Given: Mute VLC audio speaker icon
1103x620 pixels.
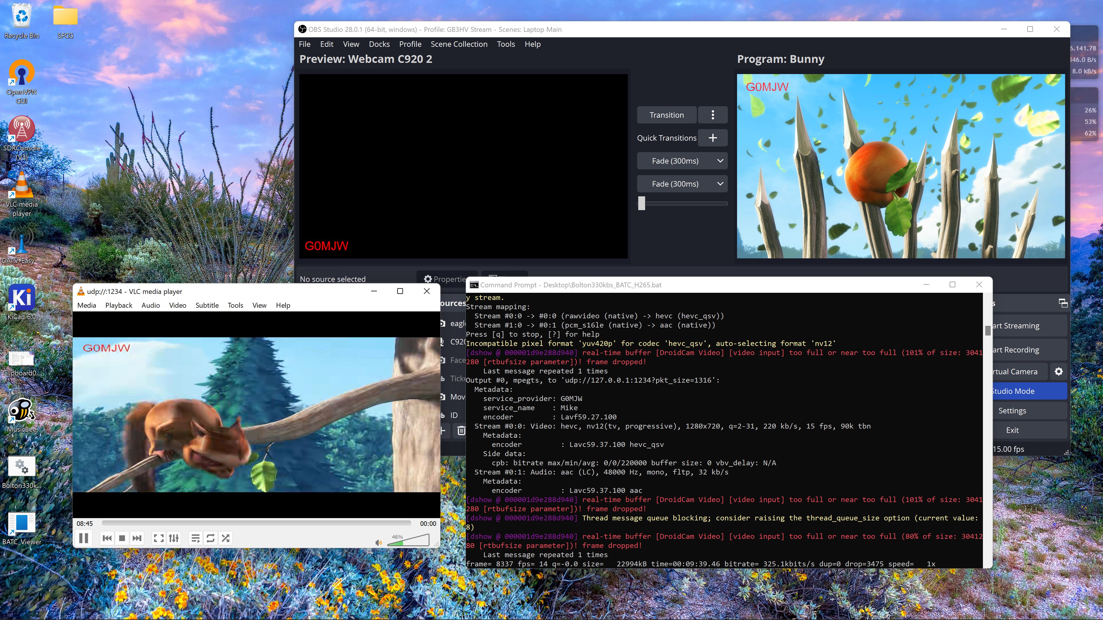Looking at the screenshot, I should click(x=378, y=542).
